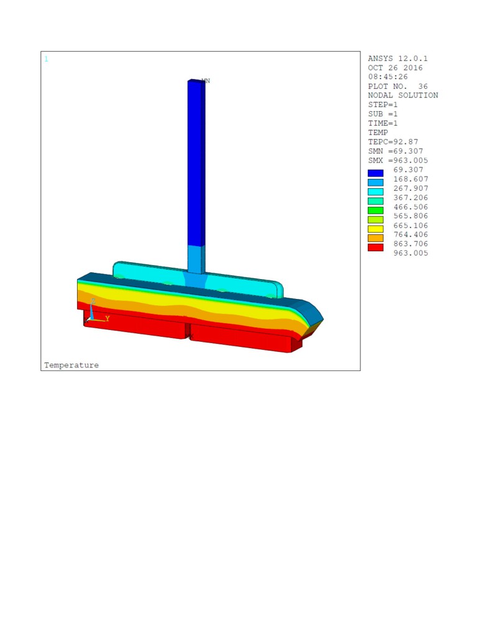Click the orange legend color swatch
Image resolution: width=486 pixels, height=629 pixels.
point(375,238)
